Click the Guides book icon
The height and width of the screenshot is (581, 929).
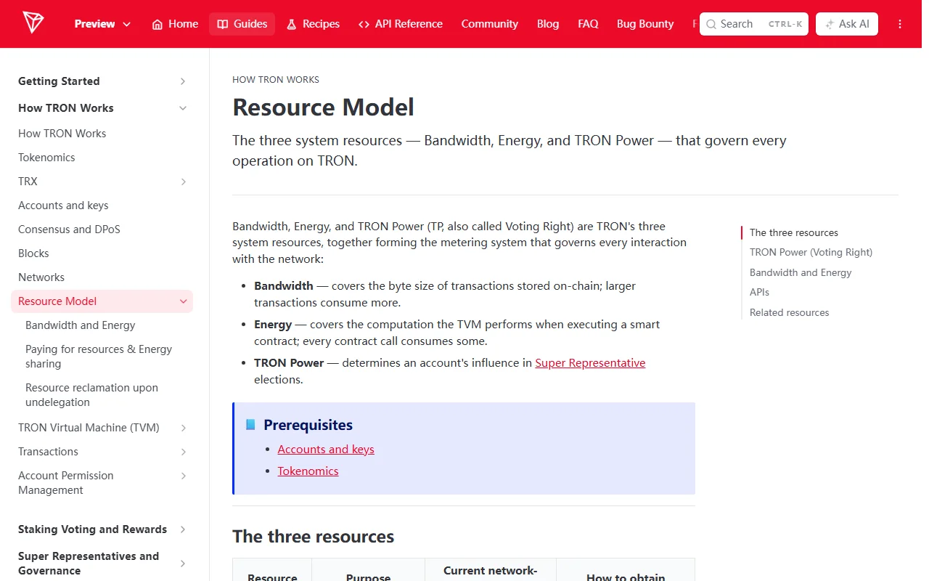223,24
